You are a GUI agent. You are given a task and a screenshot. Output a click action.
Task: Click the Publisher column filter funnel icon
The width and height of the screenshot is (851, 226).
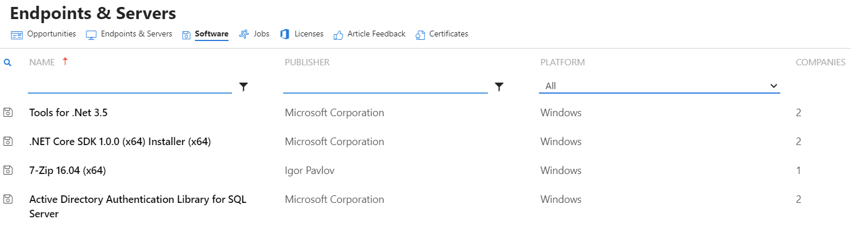click(499, 87)
